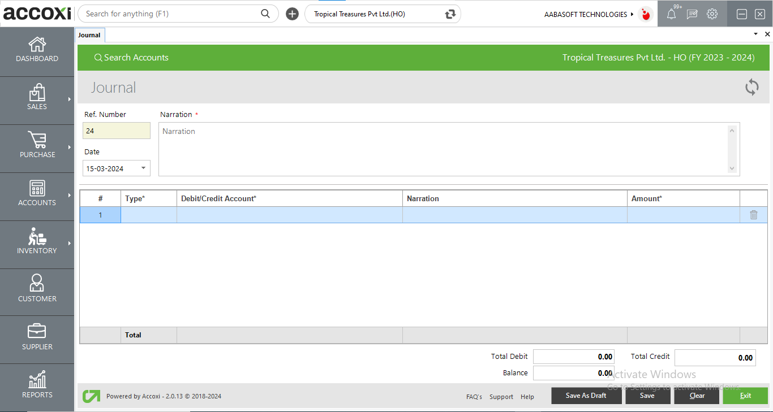Viewport: 773px width, 412px height.
Task: Click the notification bell icon
Action: (x=671, y=14)
